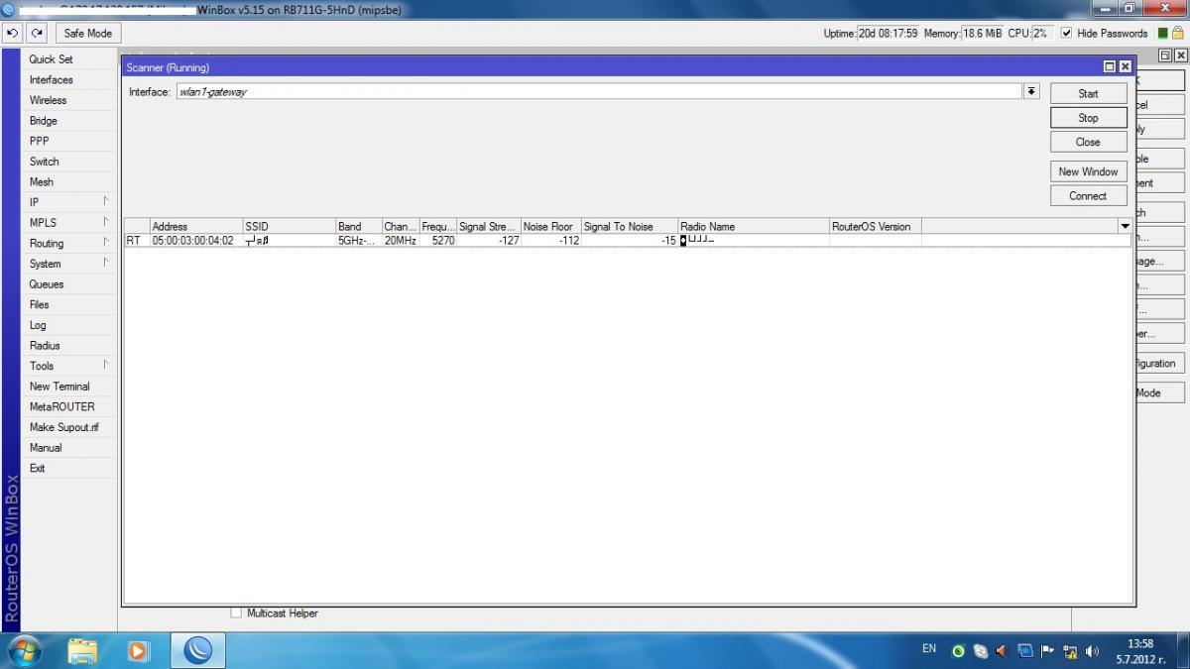Expand the IP submenu

tap(67, 202)
